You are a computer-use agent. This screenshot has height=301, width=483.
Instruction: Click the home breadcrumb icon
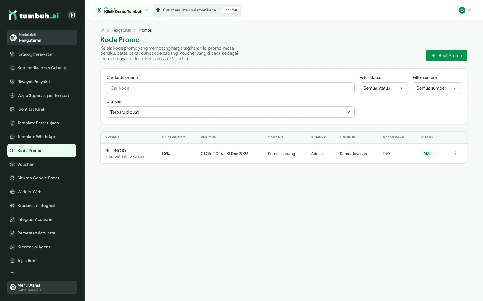(x=102, y=30)
